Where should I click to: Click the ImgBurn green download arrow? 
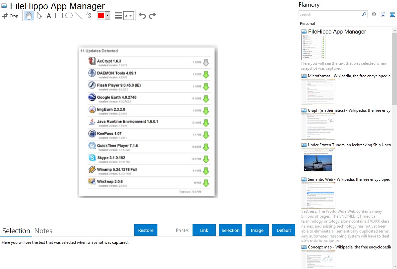[206, 111]
